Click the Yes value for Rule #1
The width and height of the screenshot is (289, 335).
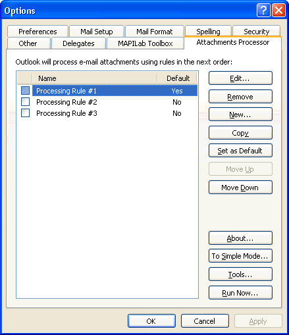(x=177, y=91)
